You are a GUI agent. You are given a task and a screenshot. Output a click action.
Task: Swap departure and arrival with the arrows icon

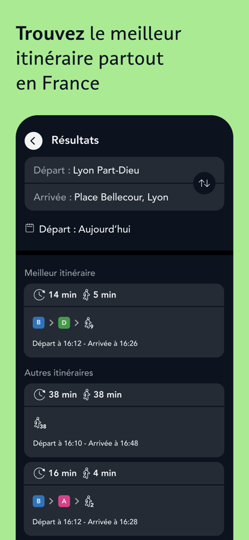coord(204,183)
